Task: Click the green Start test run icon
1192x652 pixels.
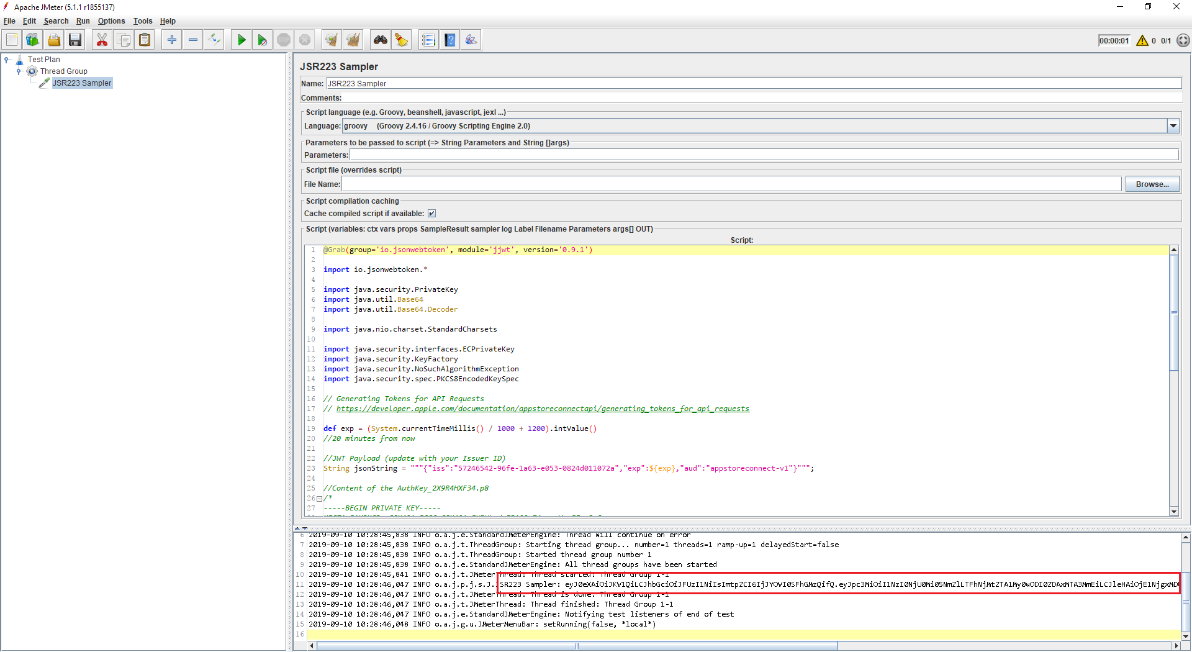Action: [x=242, y=40]
